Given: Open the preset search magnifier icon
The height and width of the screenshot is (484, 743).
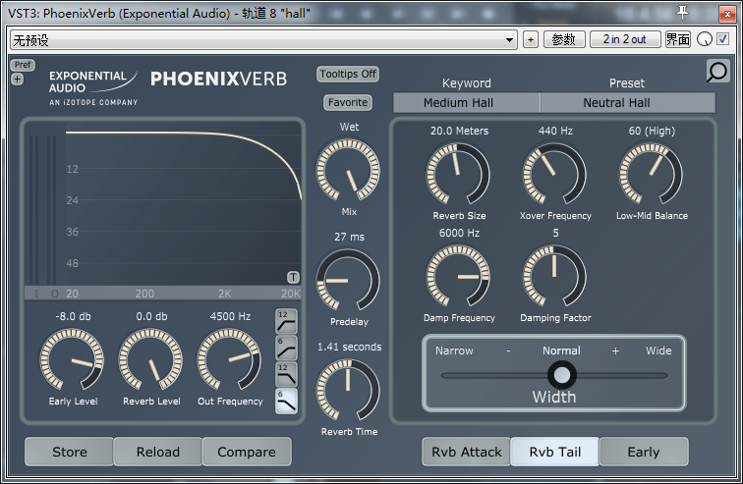Looking at the screenshot, I should [x=717, y=72].
